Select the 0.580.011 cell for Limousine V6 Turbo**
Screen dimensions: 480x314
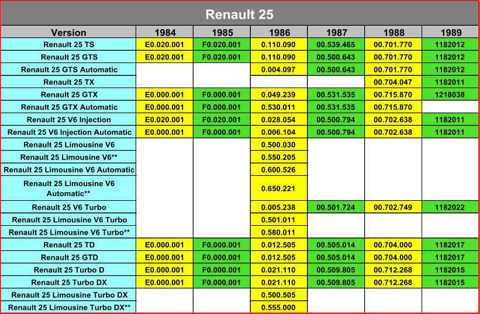[278, 232]
